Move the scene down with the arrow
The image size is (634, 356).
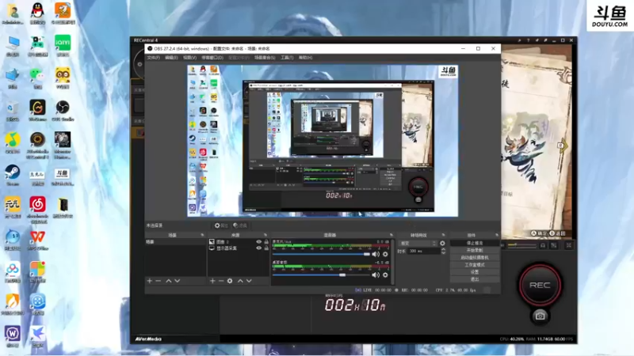tap(177, 281)
